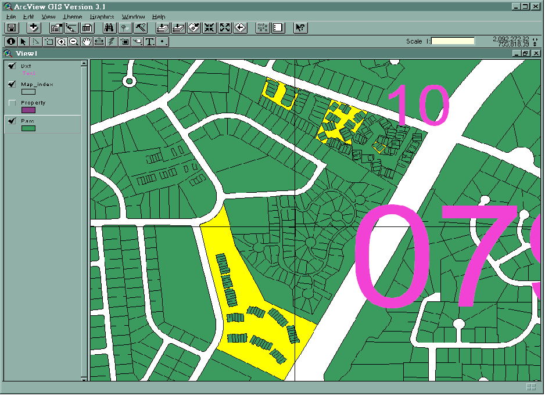Click the legend scrollbar up arrow

pyautogui.click(x=84, y=64)
